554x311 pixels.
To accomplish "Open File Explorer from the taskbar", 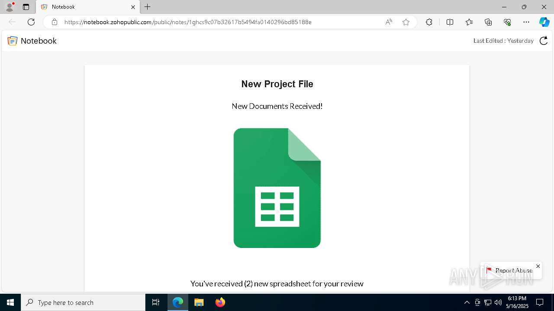I will [x=199, y=302].
